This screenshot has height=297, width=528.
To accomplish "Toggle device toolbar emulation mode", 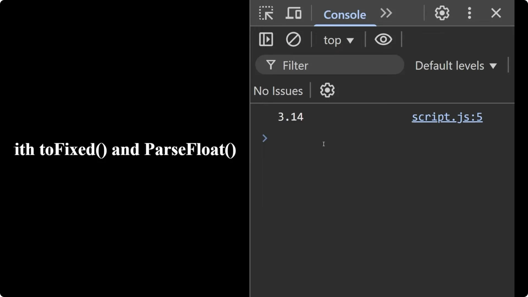I will point(293,13).
